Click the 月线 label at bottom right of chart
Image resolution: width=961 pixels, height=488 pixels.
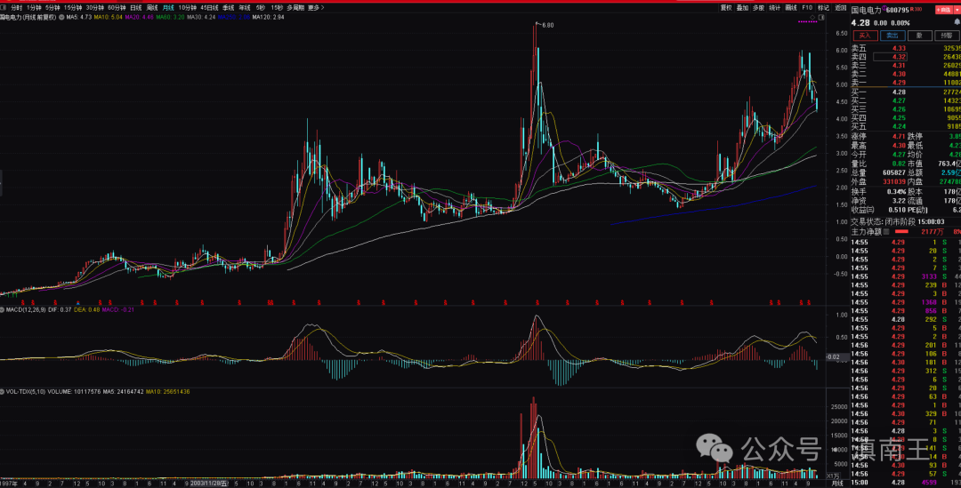[x=836, y=483]
